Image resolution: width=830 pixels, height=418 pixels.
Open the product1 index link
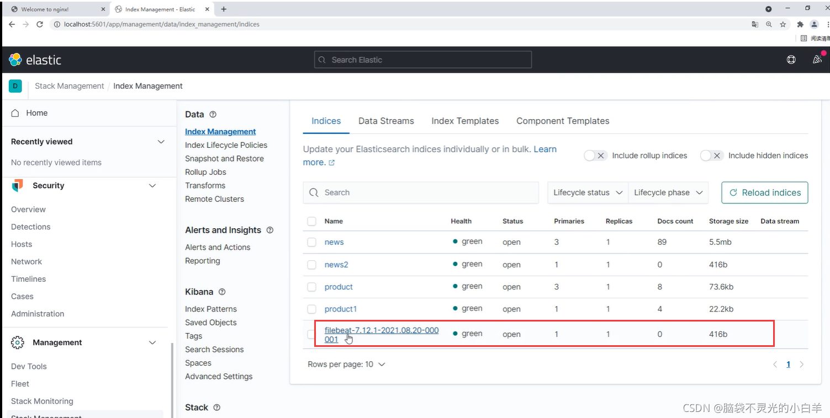(x=341, y=309)
